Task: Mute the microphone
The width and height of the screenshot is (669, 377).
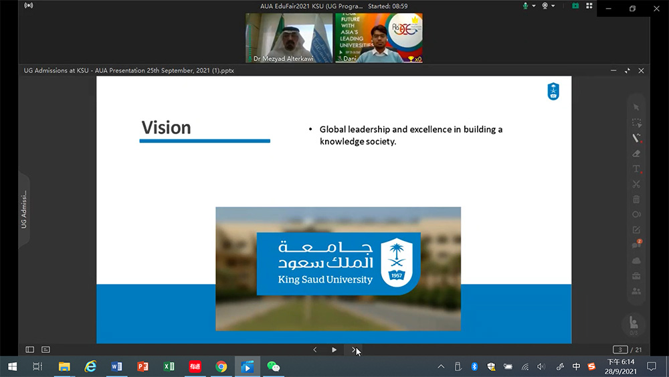Action: pyautogui.click(x=526, y=6)
